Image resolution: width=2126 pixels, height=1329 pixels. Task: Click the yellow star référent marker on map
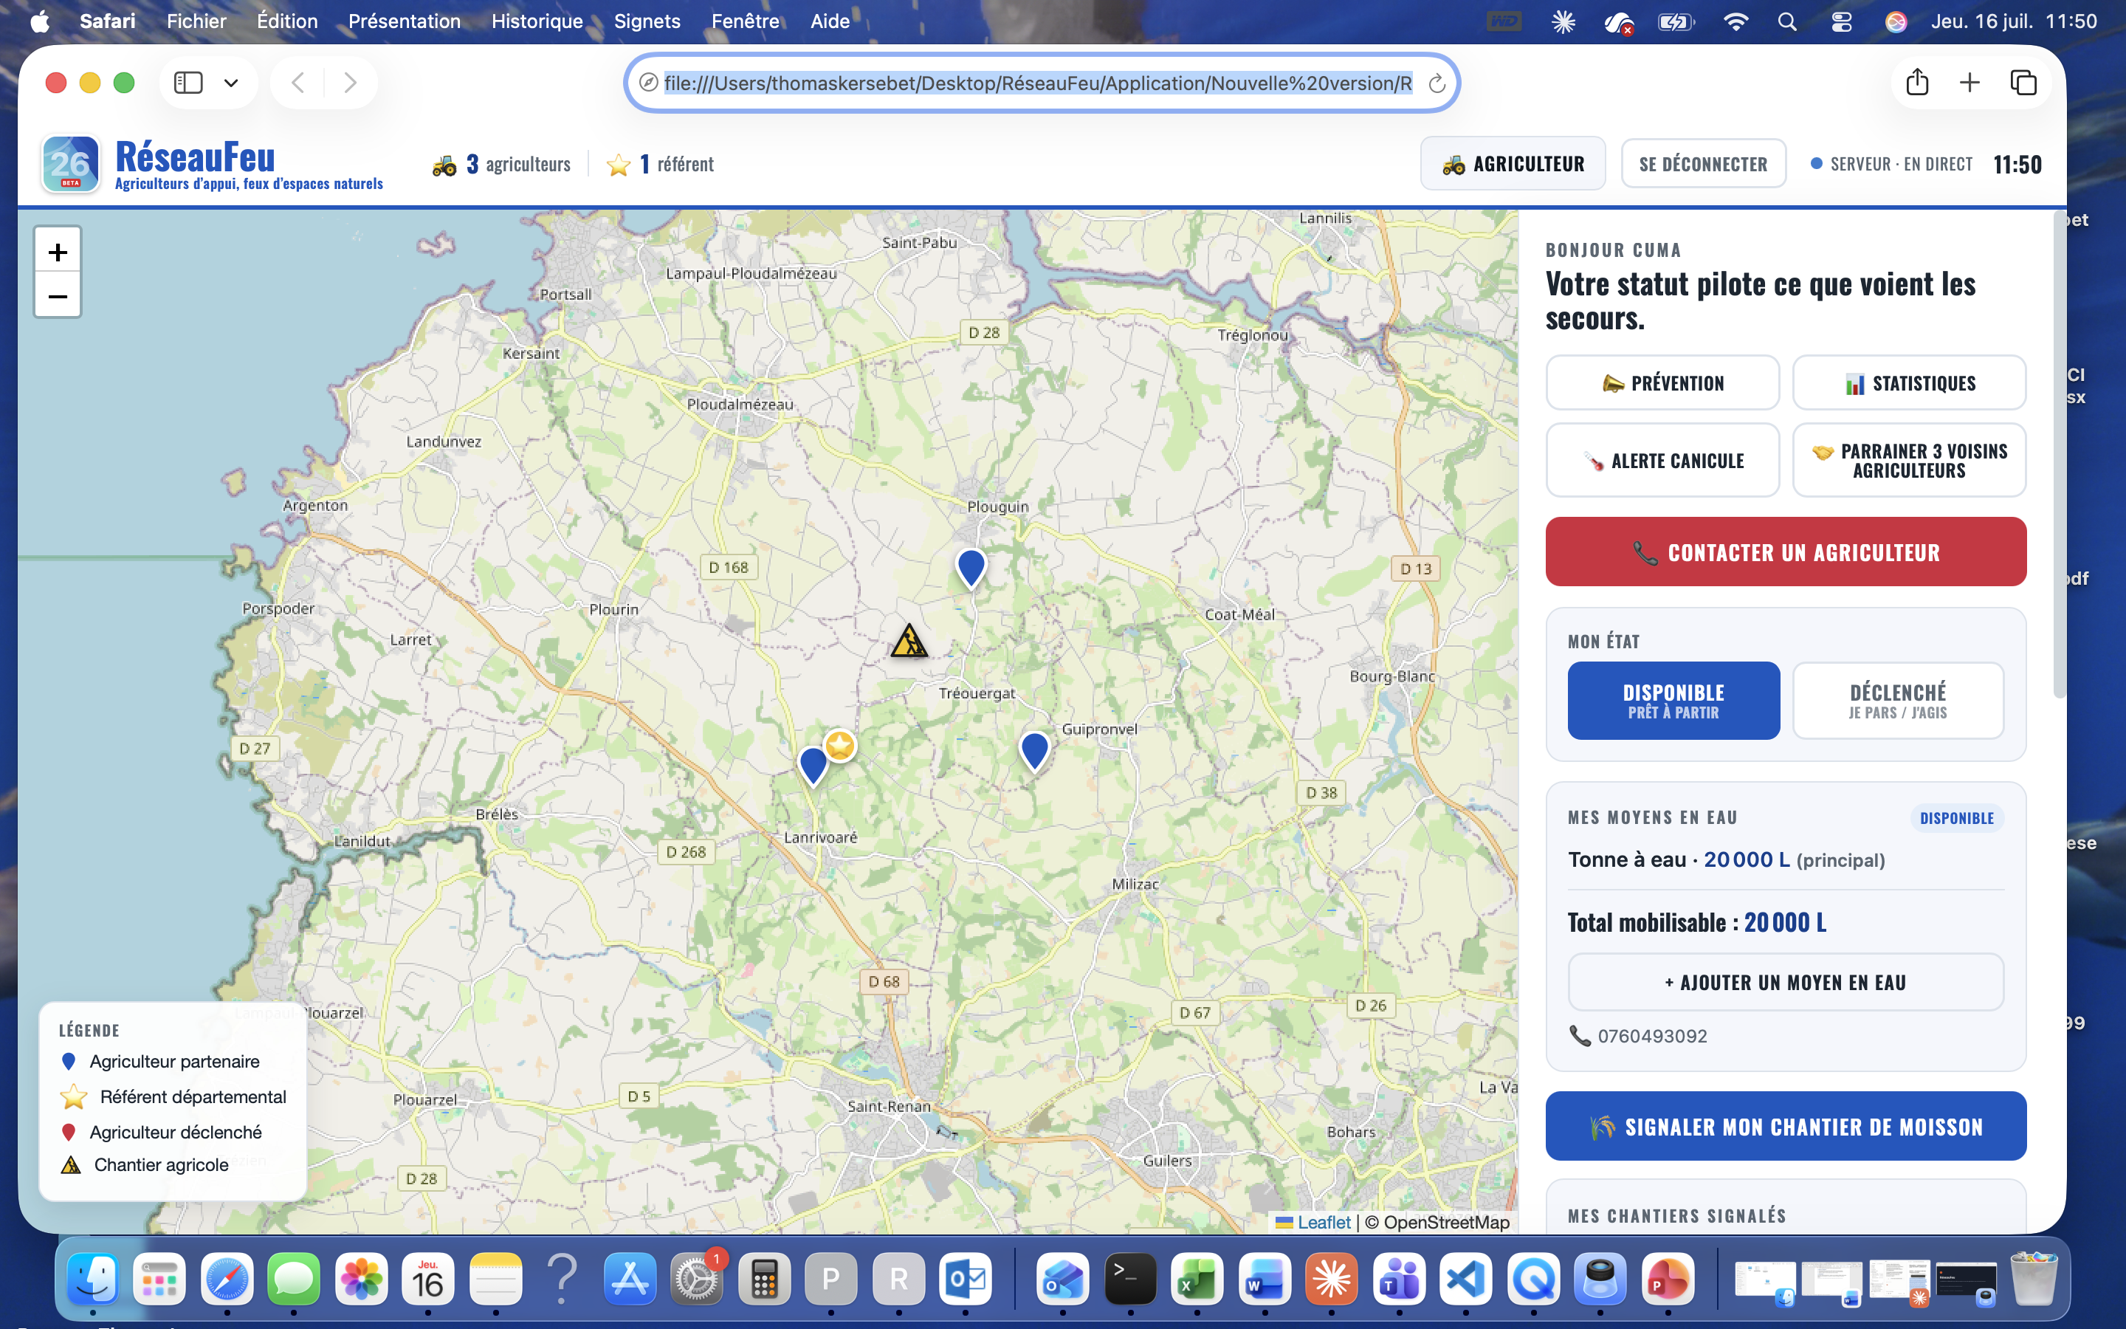click(840, 746)
